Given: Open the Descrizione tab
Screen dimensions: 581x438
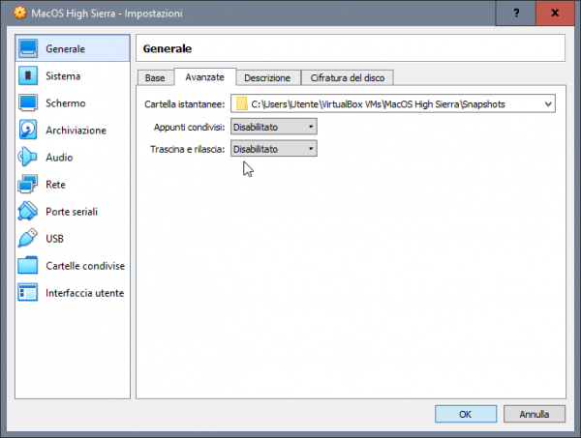Looking at the screenshot, I should pos(267,77).
